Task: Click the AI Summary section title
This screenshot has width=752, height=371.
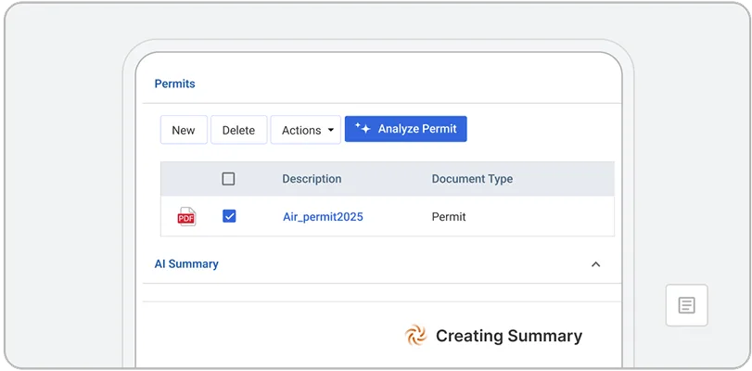Action: coord(186,264)
